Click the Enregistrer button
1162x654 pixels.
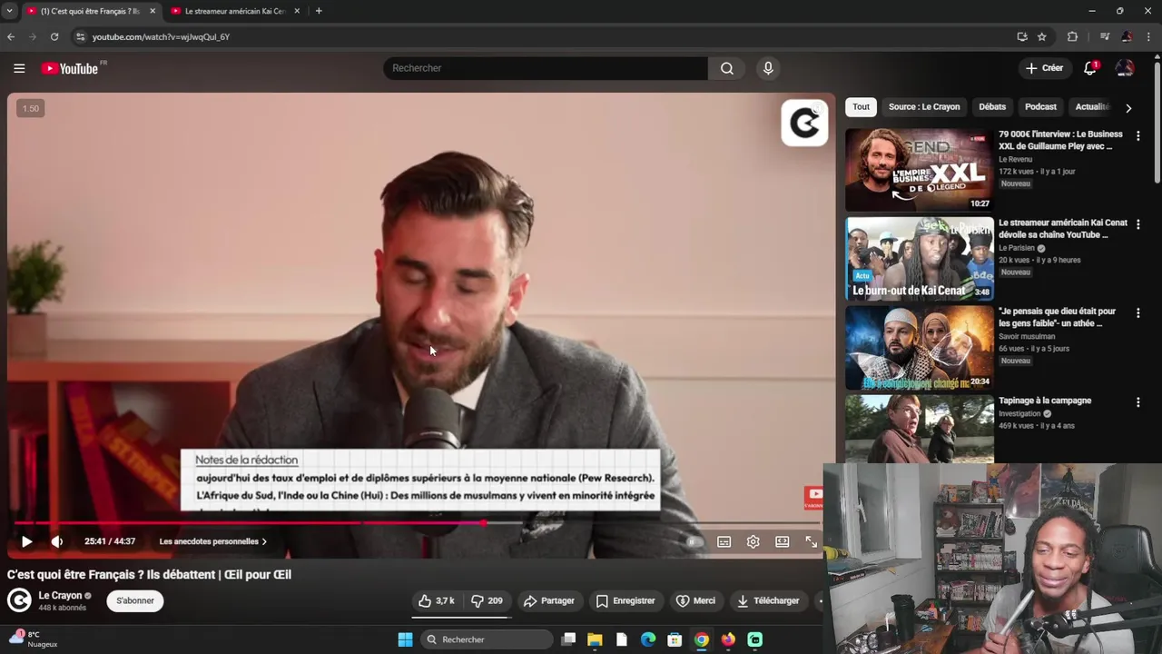pyautogui.click(x=625, y=600)
